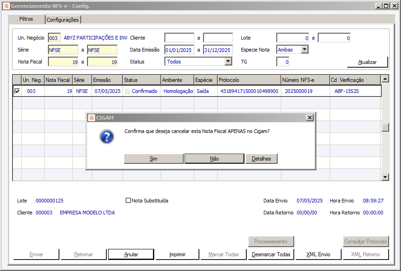Image resolution: width=401 pixels, height=271 pixels.
Task: Click protocol value 43189417150001049​8900
Action: (x=250, y=91)
